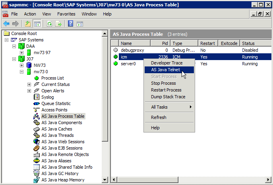Choose Help in the context menu
273x185 pixels.
coord(169,128)
